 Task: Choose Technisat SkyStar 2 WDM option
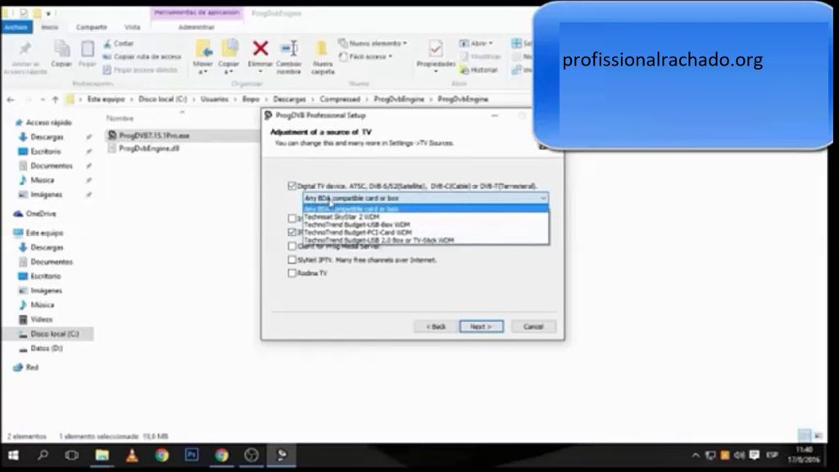click(426, 216)
